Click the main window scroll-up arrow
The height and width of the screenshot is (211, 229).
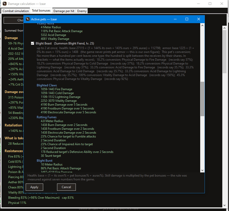tap(224, 28)
